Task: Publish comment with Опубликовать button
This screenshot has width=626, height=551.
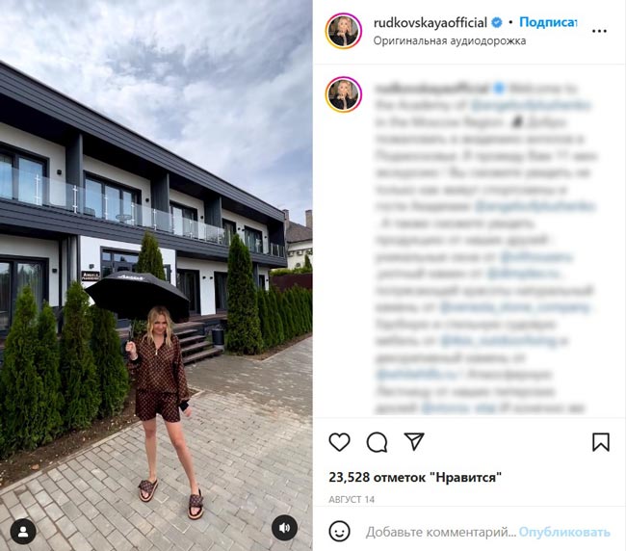Action: (564, 532)
